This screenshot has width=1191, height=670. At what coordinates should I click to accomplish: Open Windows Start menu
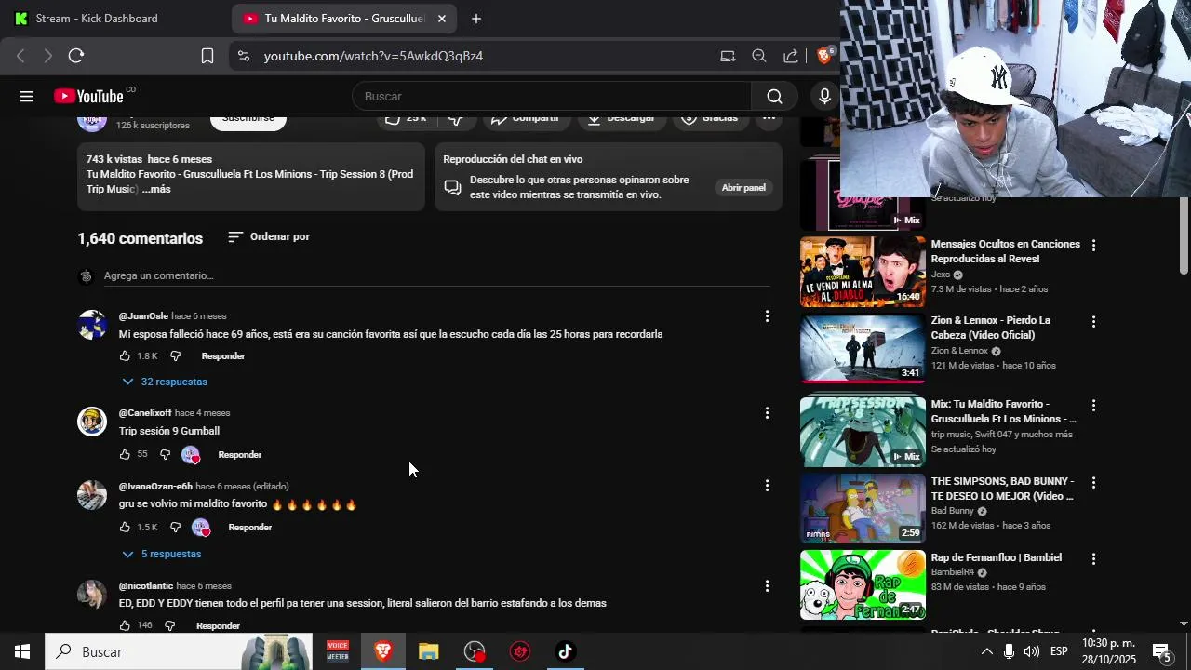tap(22, 651)
